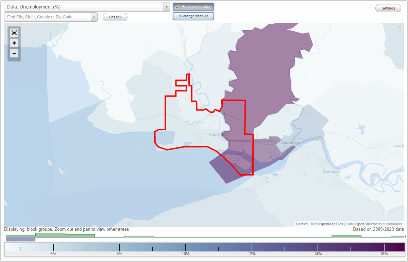Screen dimensions: 408x262
Task: Click the 6% mark on the legend scale
Action: point(53,254)
